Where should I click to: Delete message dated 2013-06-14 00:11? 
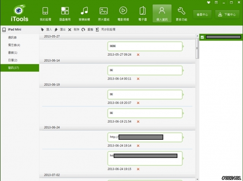coord(138,79)
